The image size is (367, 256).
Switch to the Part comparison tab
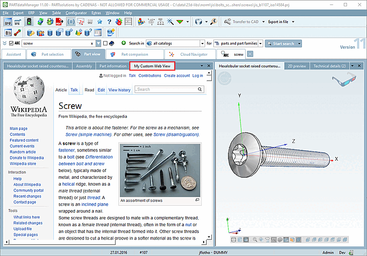click(x=134, y=54)
